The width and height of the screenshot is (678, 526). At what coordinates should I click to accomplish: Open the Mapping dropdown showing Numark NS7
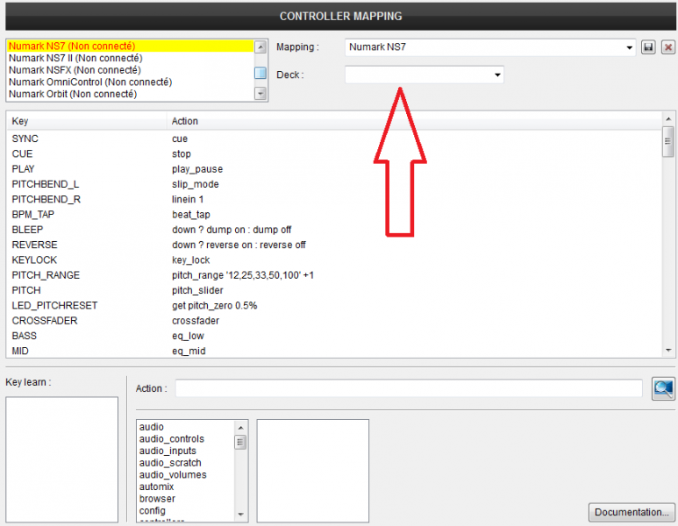[490, 47]
